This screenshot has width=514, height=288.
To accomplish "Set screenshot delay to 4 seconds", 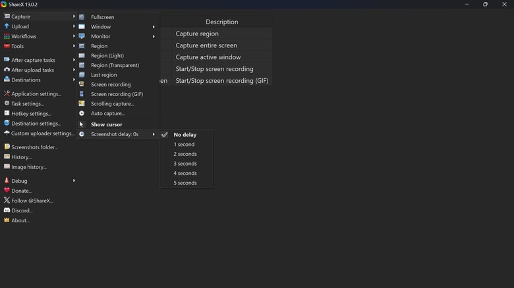I will pyautogui.click(x=186, y=173).
